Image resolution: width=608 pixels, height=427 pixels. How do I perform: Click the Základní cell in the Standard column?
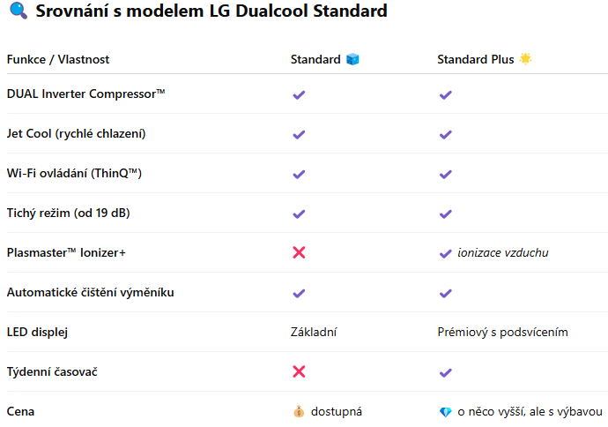click(x=314, y=333)
